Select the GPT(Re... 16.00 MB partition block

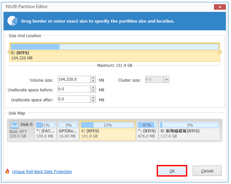pos(68,130)
